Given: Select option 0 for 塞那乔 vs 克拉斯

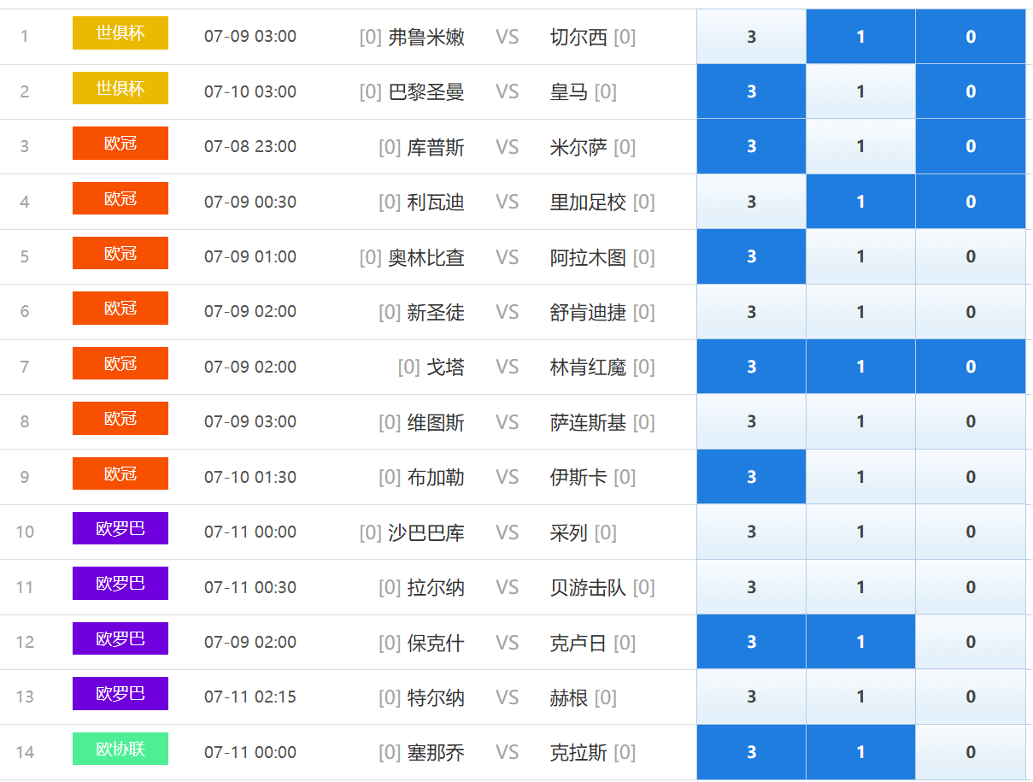Looking at the screenshot, I should 971,752.
